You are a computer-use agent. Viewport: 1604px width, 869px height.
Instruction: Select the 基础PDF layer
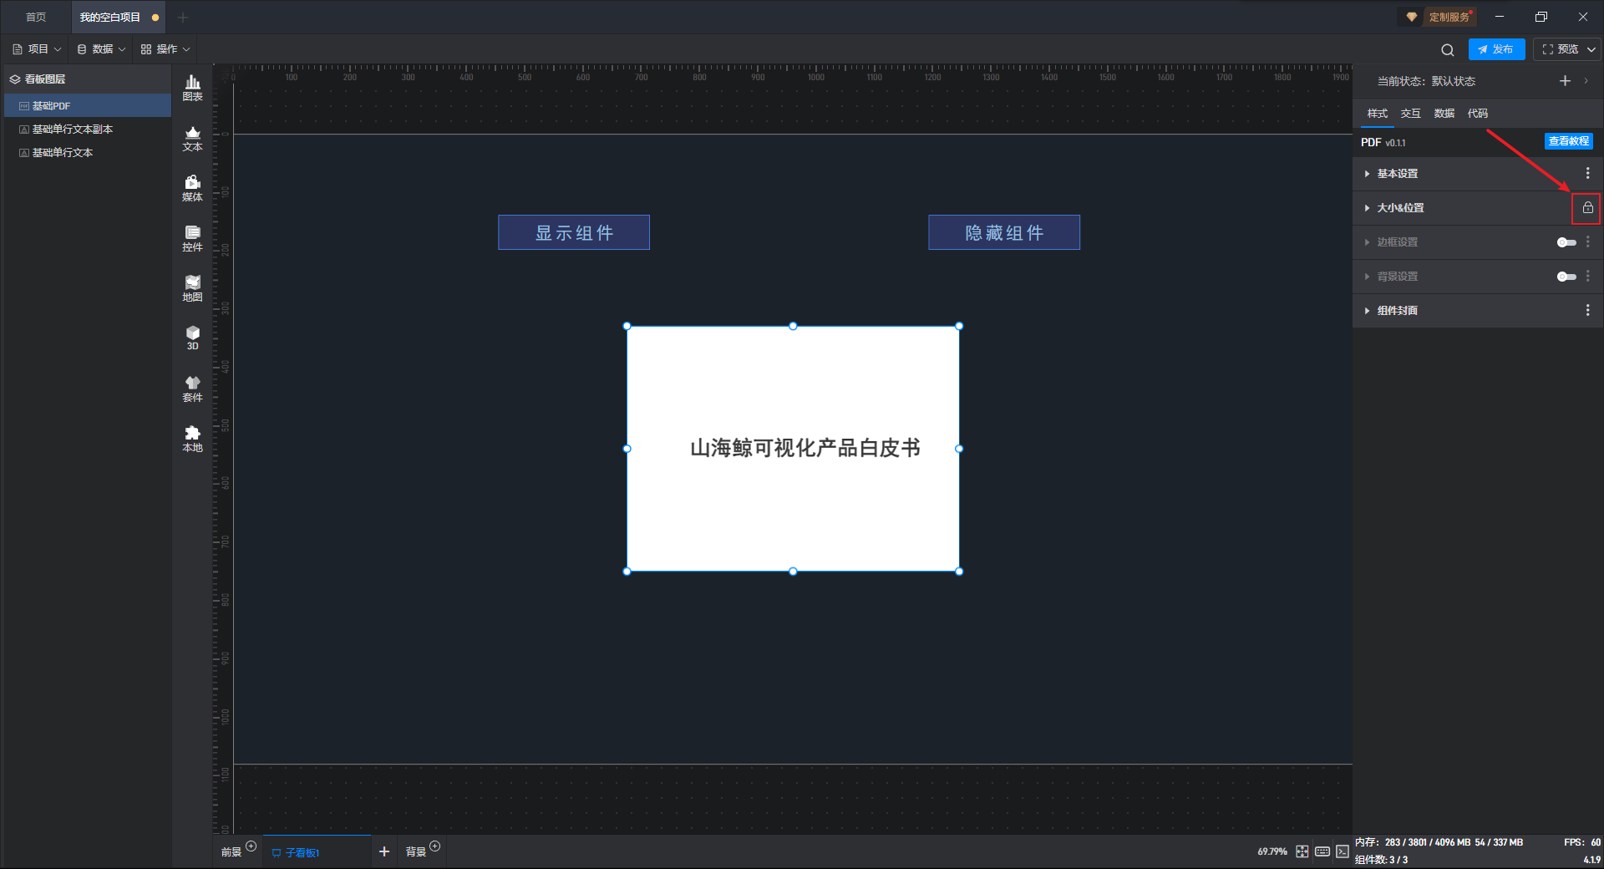88,106
